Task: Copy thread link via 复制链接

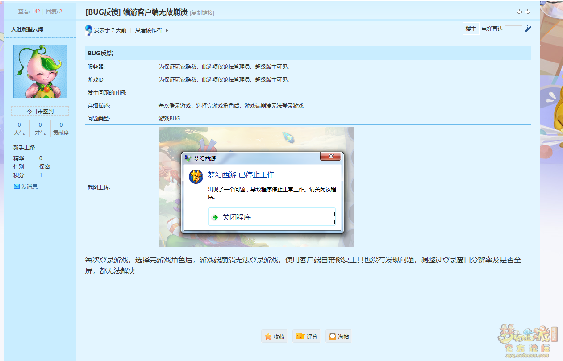Action: [202, 13]
